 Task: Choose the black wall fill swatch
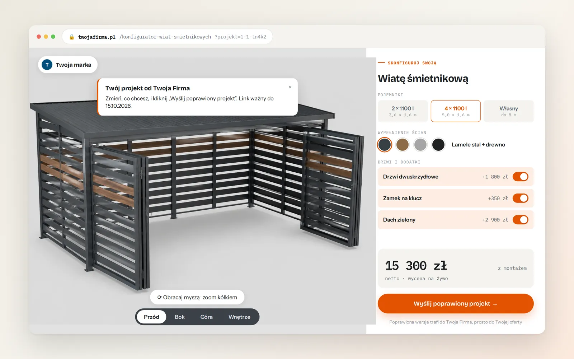pos(438,145)
